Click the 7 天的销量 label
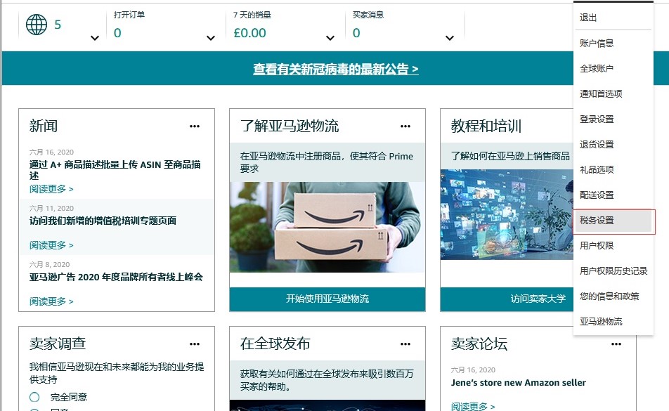669x411 pixels. tap(252, 15)
